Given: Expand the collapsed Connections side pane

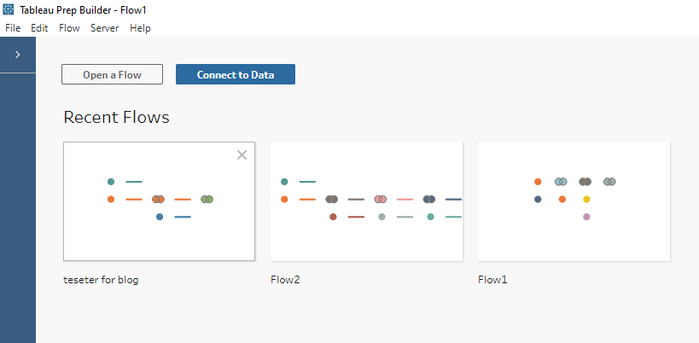Looking at the screenshot, I should pyautogui.click(x=17, y=55).
